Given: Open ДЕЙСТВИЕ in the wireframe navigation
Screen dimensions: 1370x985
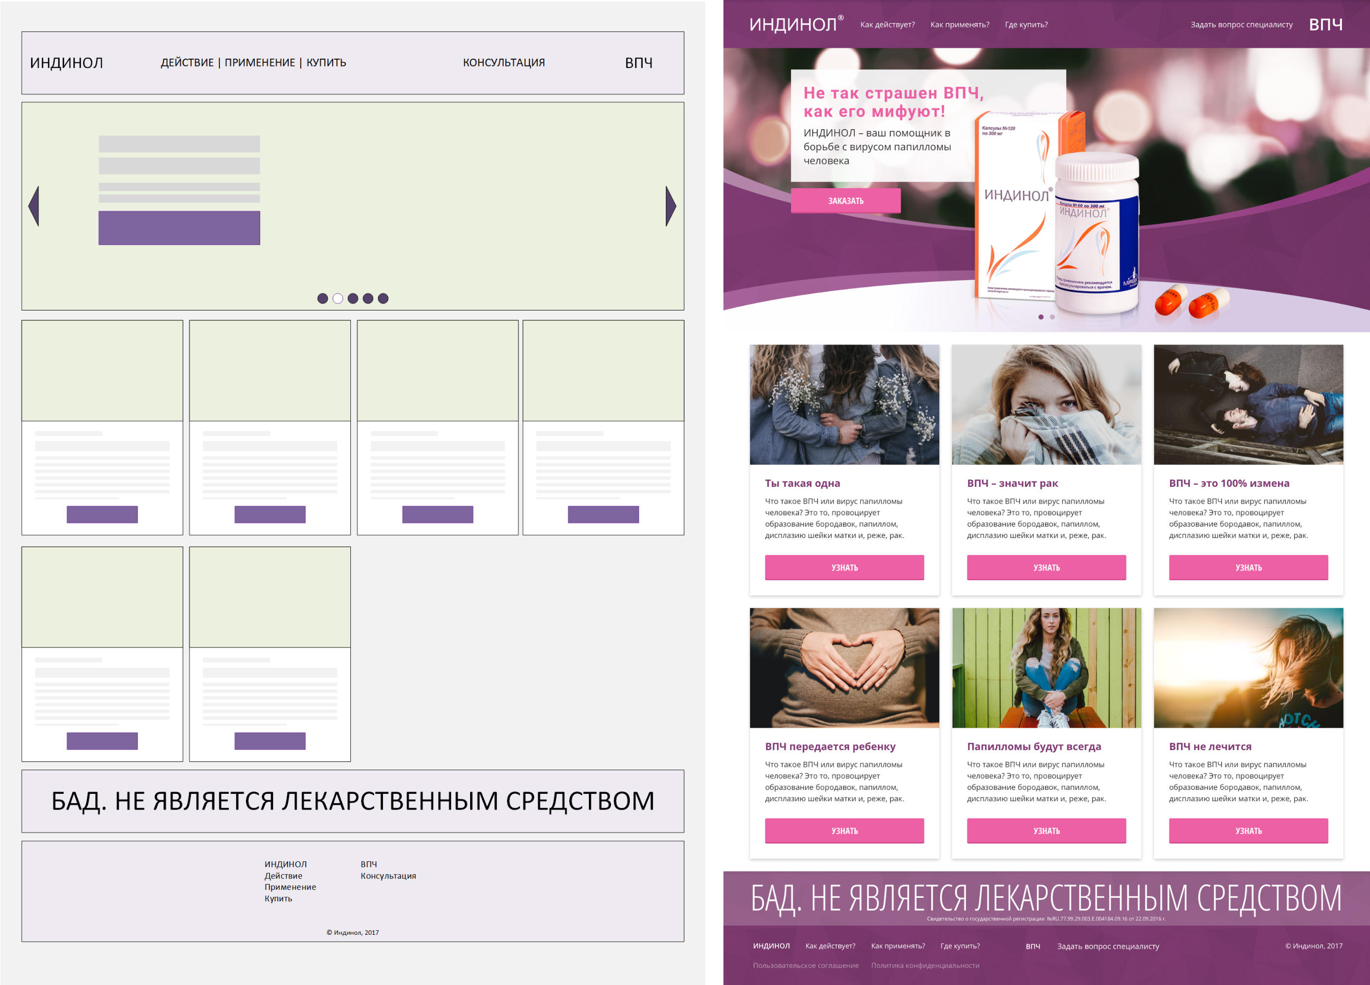Looking at the screenshot, I should 187,63.
